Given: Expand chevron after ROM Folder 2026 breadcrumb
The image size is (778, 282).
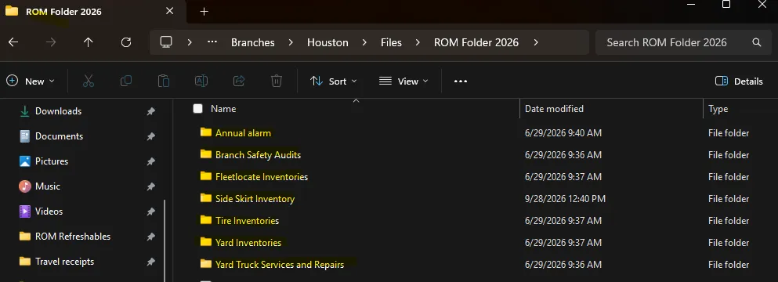Looking at the screenshot, I should click(536, 43).
